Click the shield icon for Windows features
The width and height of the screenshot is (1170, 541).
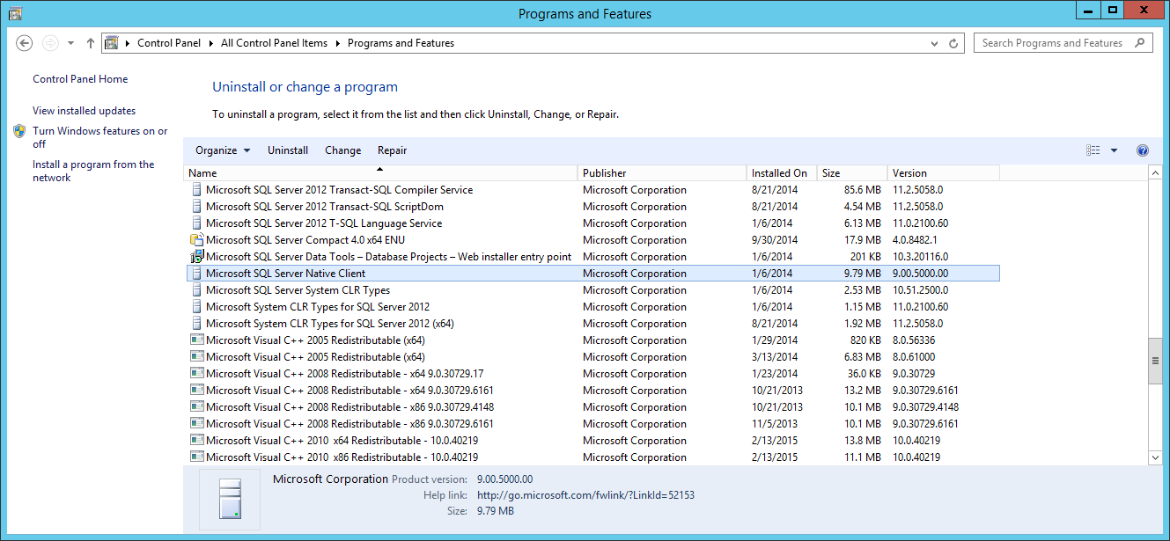20,131
